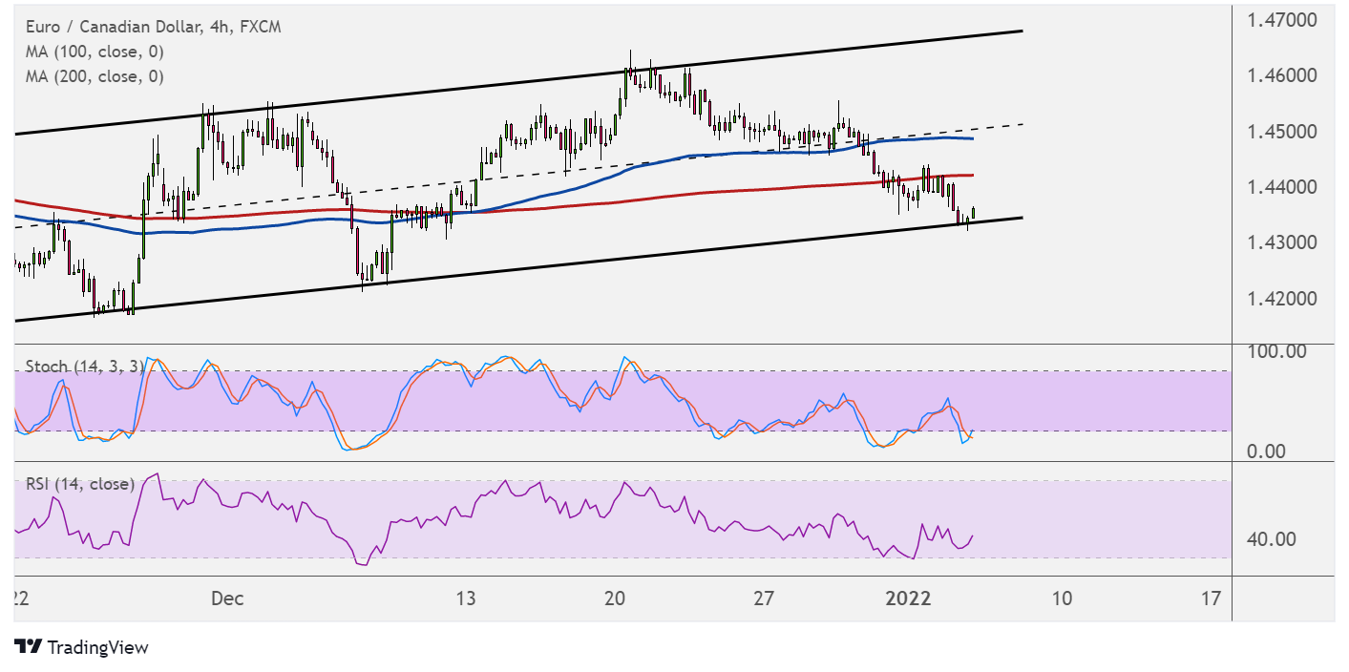Image resolution: width=1349 pixels, height=672 pixels.
Task: Click the 1.47000 price axis label
Action: click(1282, 19)
